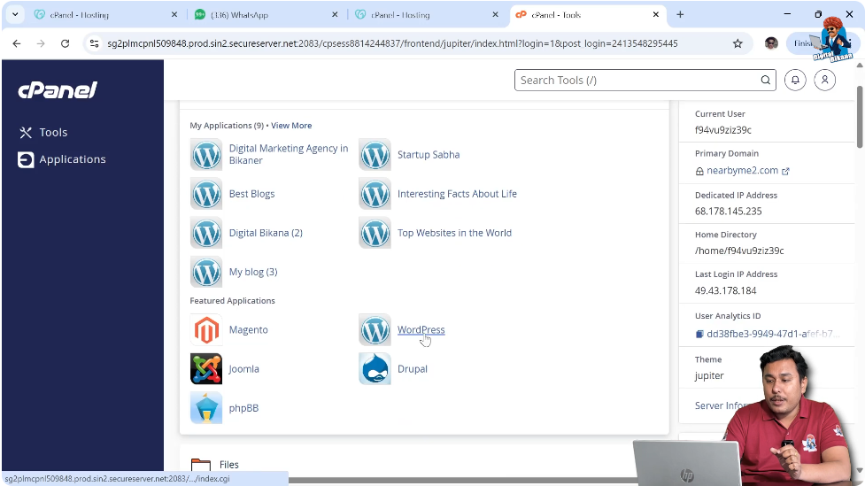Screen dimensions: 865x486
Task: Open the Interesting Facts About Life link
Action: [x=458, y=194]
